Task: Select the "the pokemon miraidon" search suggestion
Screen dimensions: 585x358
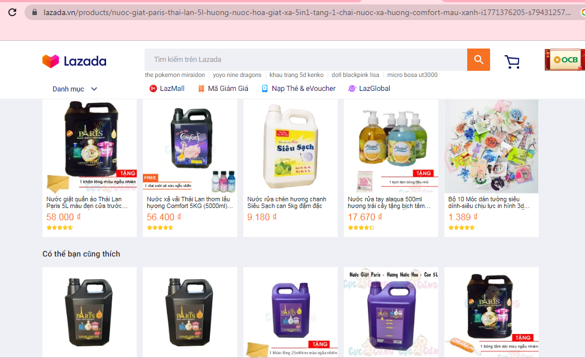Action: point(175,75)
